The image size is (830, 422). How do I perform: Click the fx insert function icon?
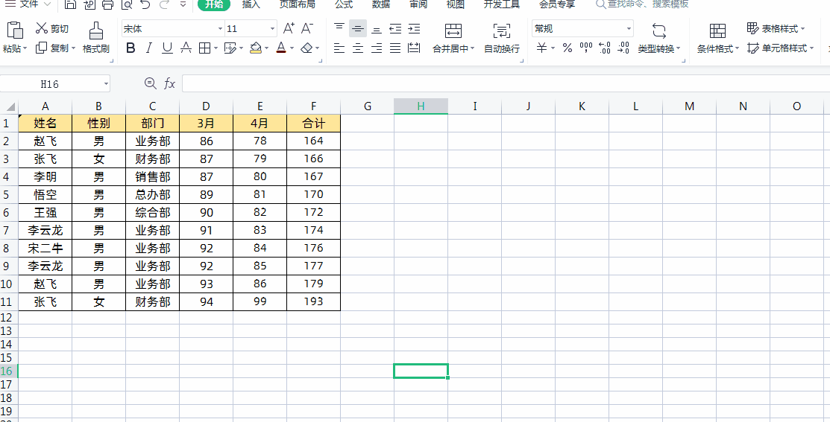click(169, 83)
